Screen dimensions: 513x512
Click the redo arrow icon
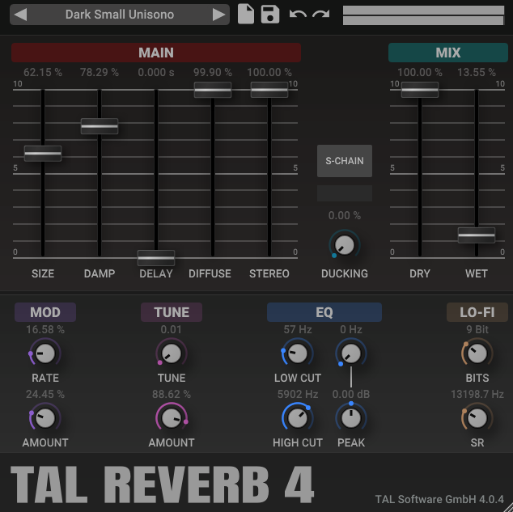[320, 15]
